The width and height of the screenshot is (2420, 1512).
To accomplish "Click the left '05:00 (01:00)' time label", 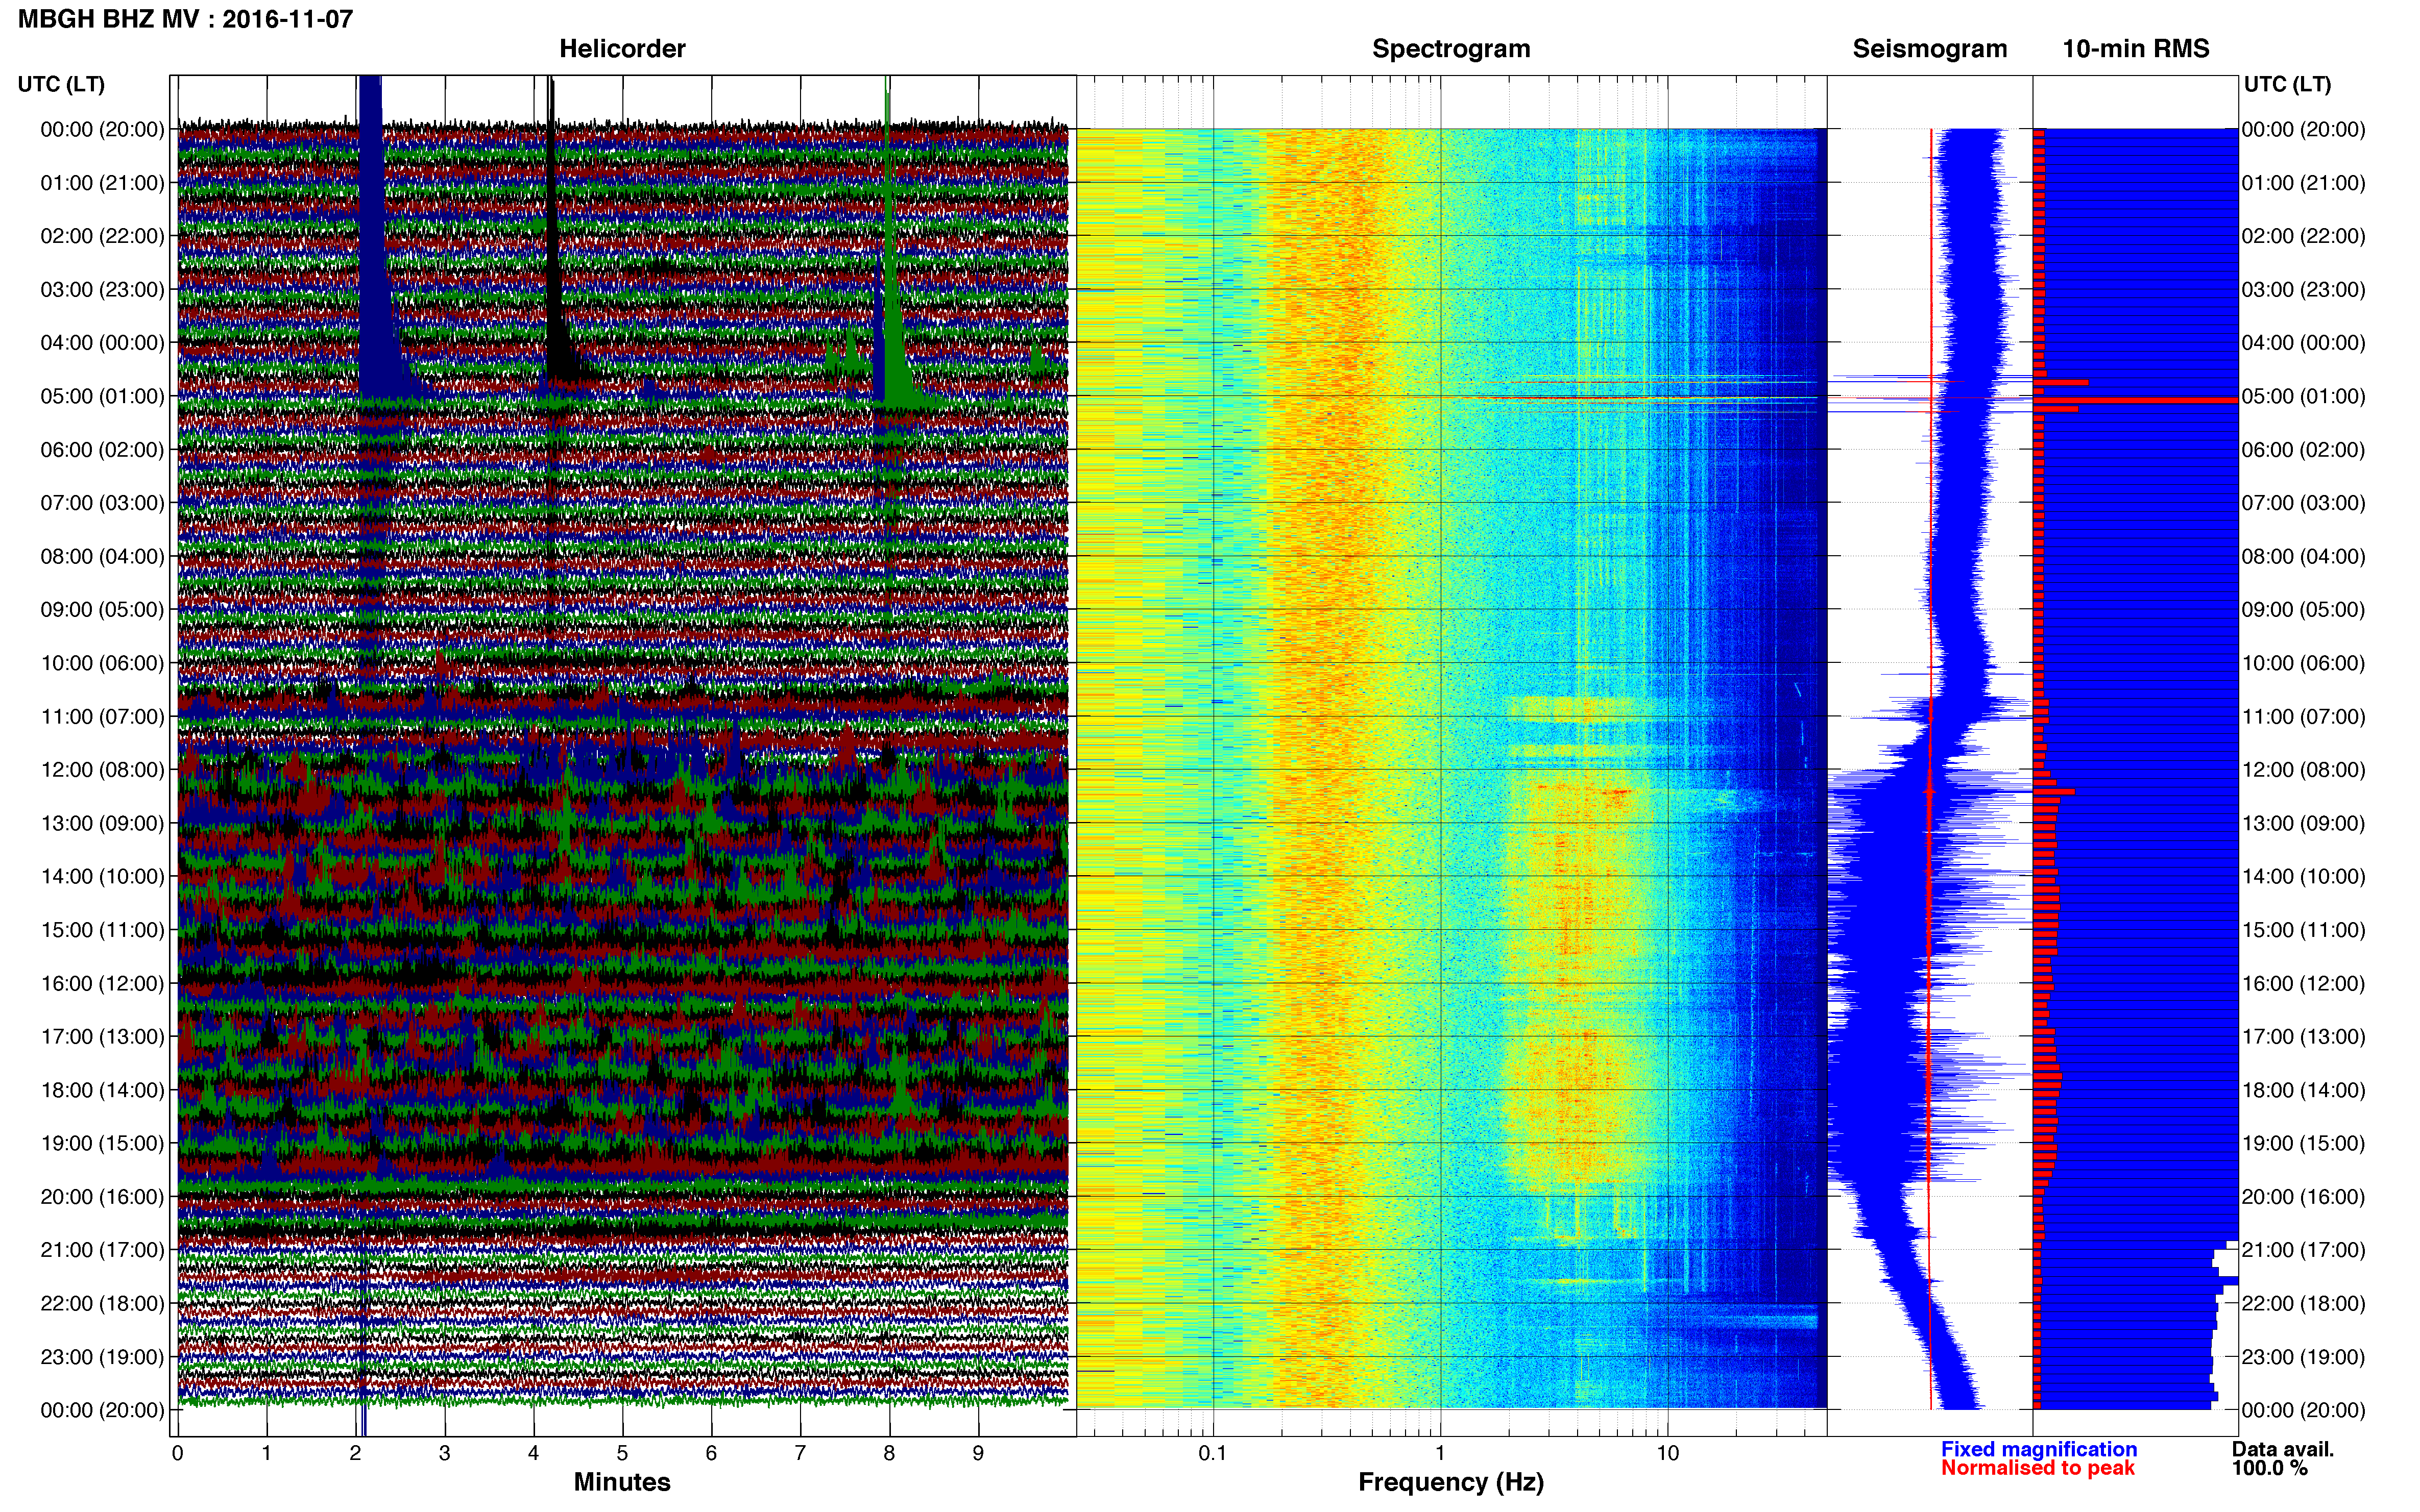I will pyautogui.click(x=102, y=396).
